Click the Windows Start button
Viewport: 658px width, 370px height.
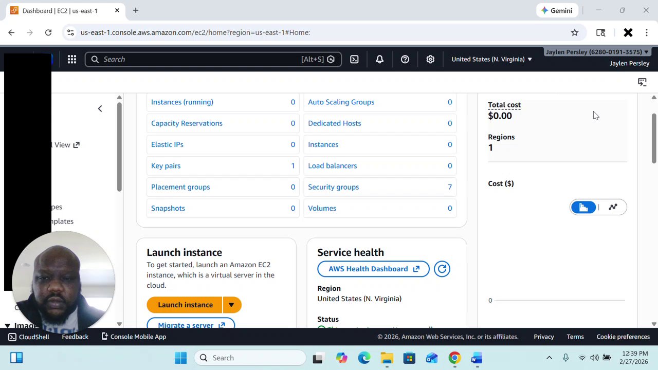(x=180, y=358)
